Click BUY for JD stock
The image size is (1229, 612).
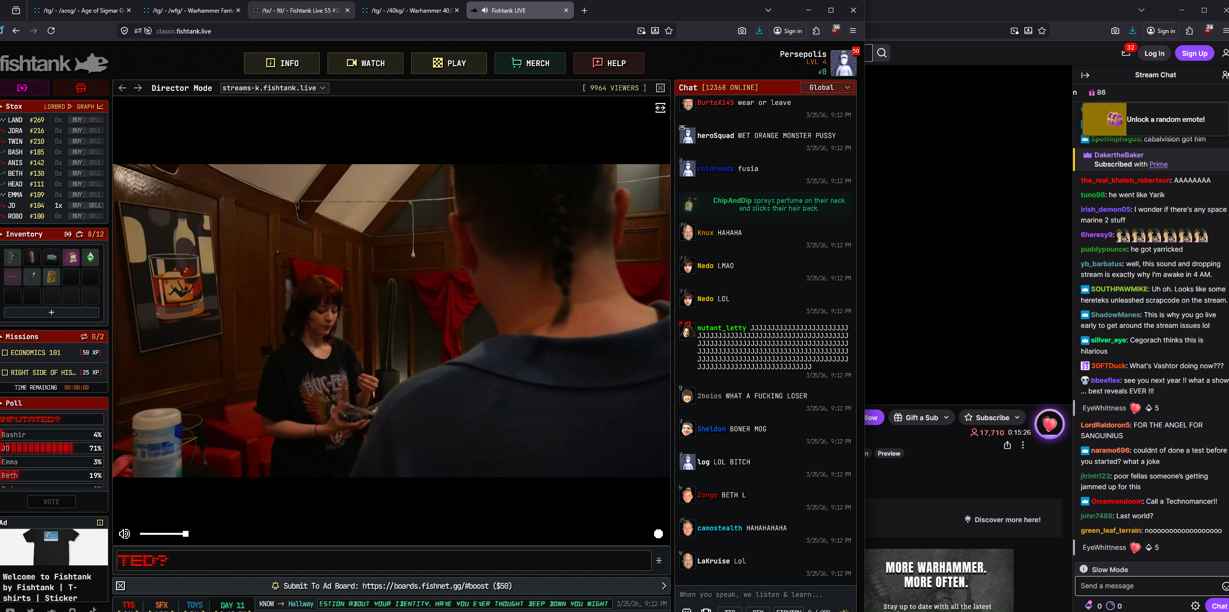click(x=77, y=205)
